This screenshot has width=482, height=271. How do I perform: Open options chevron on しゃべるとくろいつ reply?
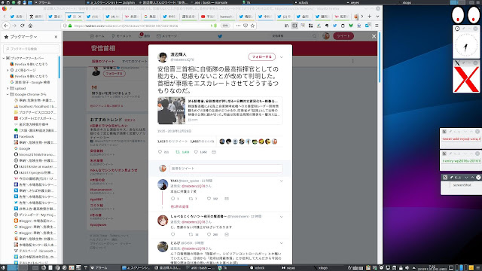[x=281, y=217]
